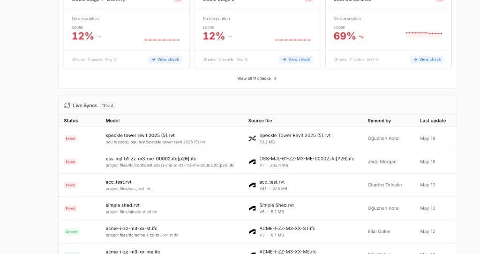This screenshot has height=254, width=480.
Task: Click path project files/simple shed.rvt
Action: [x=132, y=212]
